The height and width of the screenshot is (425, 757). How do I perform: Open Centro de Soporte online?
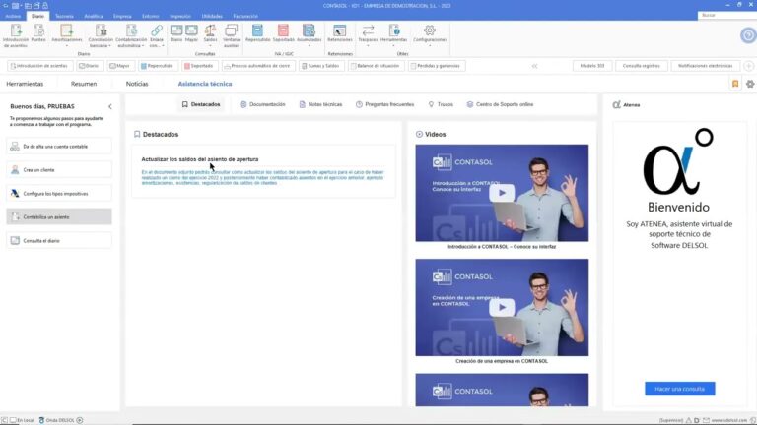500,104
